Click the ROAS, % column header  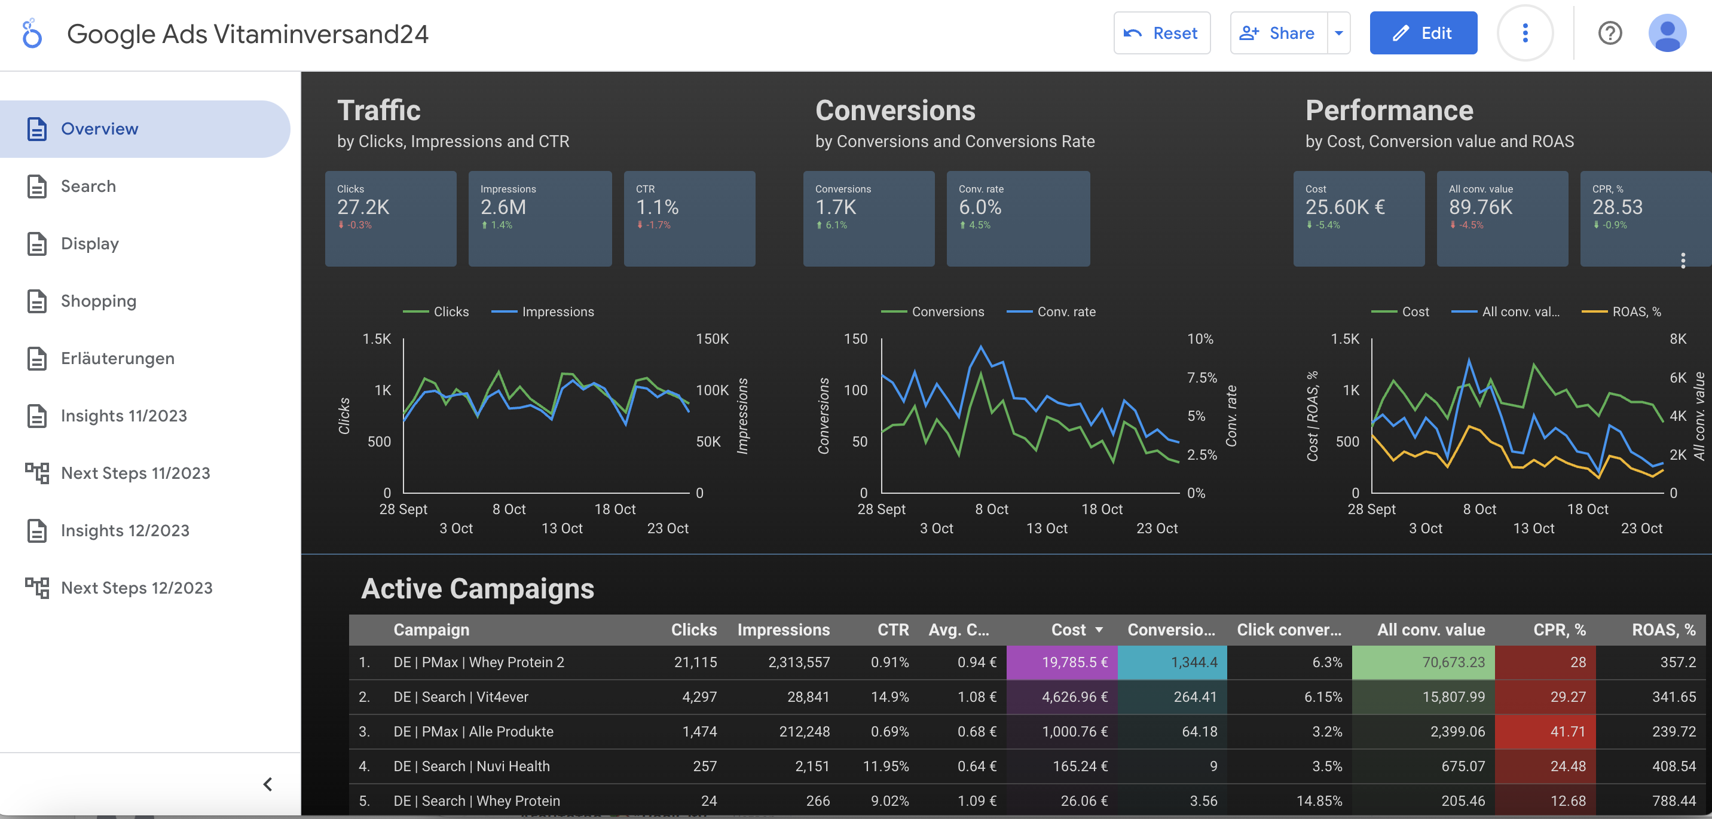pos(1663,629)
